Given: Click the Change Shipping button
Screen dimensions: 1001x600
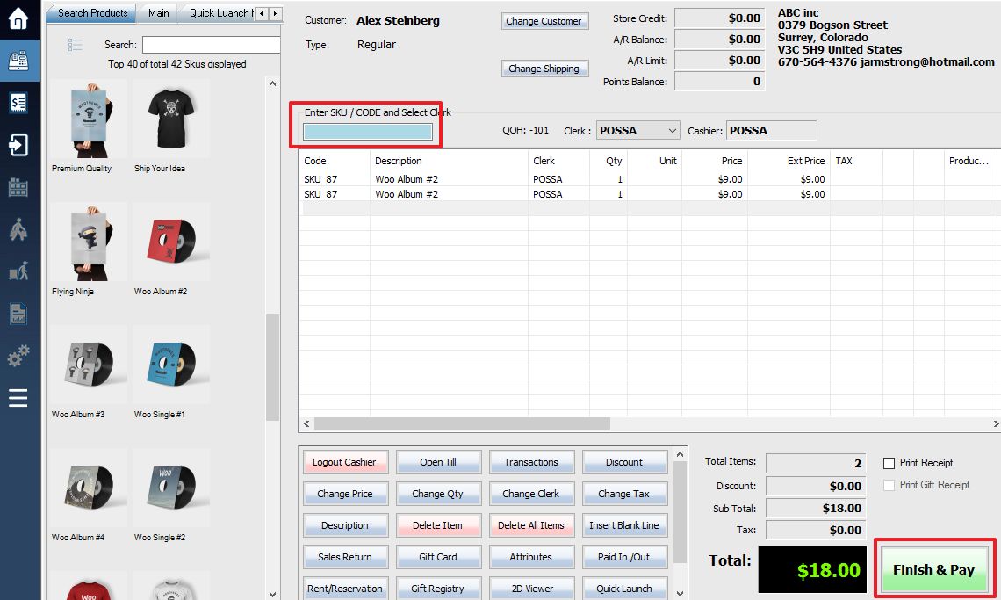Looking at the screenshot, I should pyautogui.click(x=544, y=69).
